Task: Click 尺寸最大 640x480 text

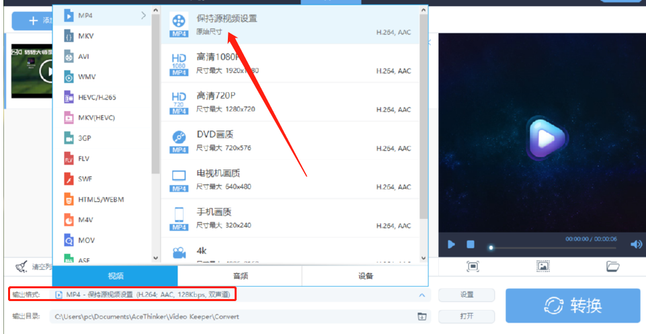Action: 223,187
